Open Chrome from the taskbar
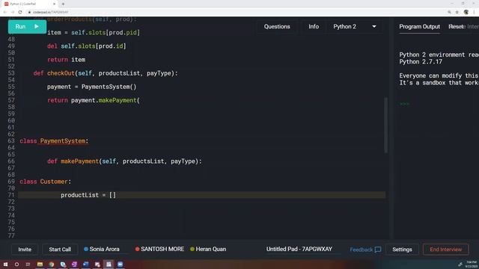 [x=52, y=265]
